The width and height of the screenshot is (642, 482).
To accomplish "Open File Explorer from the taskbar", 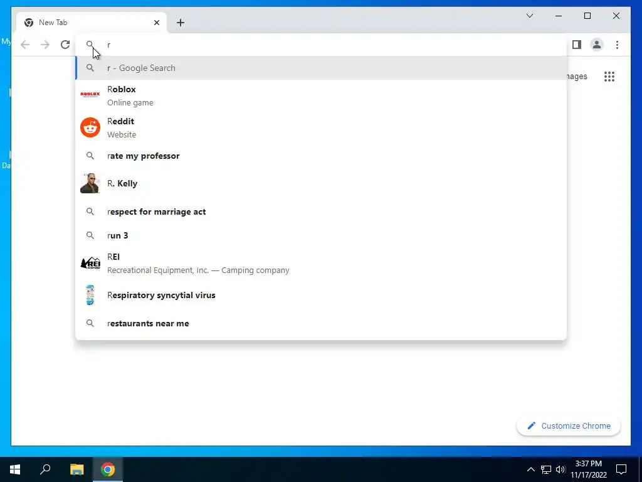I will 76,469.
